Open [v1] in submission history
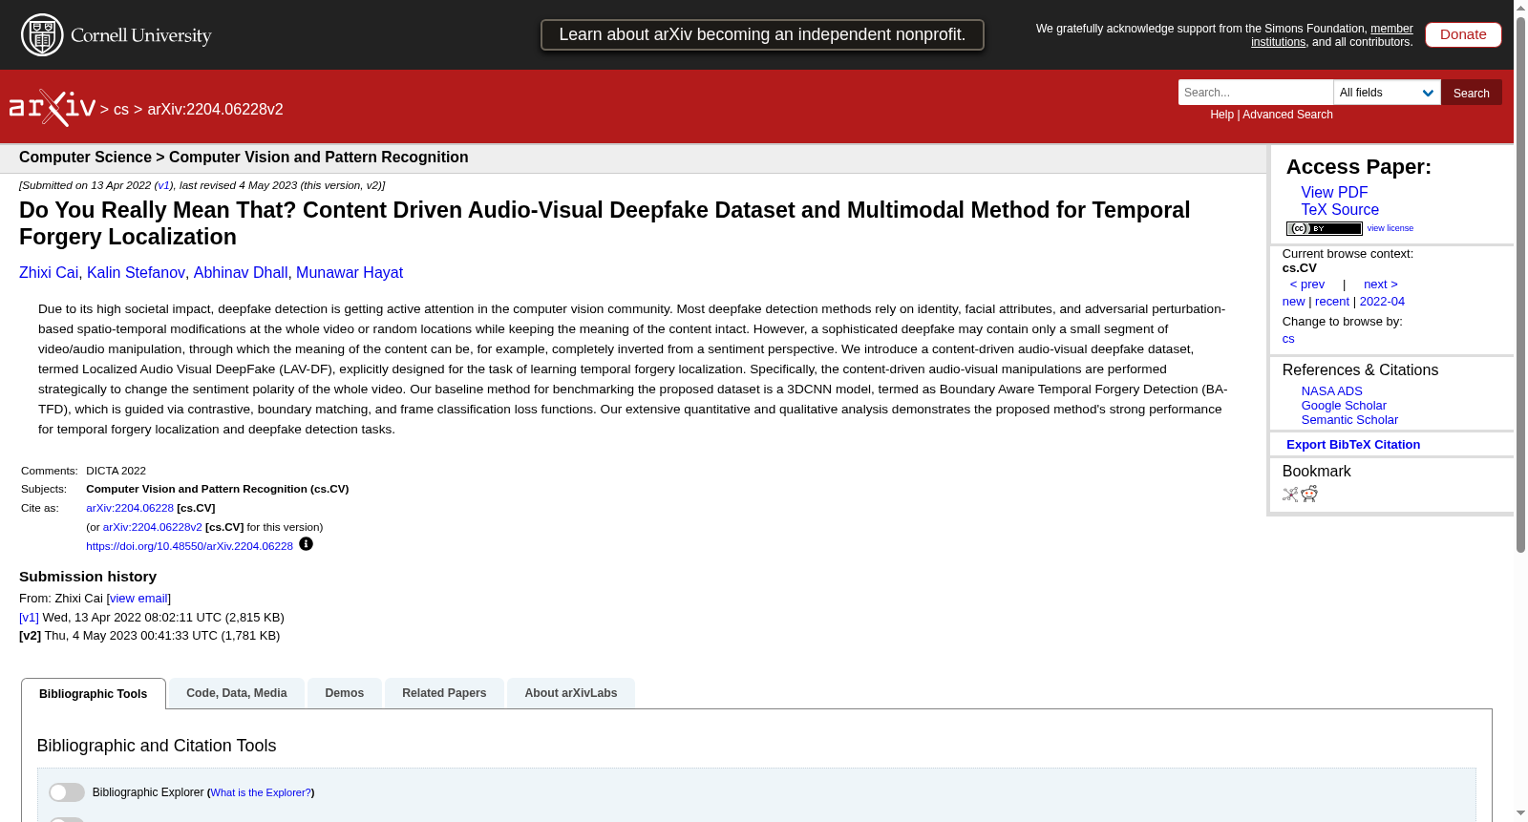 coord(29,618)
